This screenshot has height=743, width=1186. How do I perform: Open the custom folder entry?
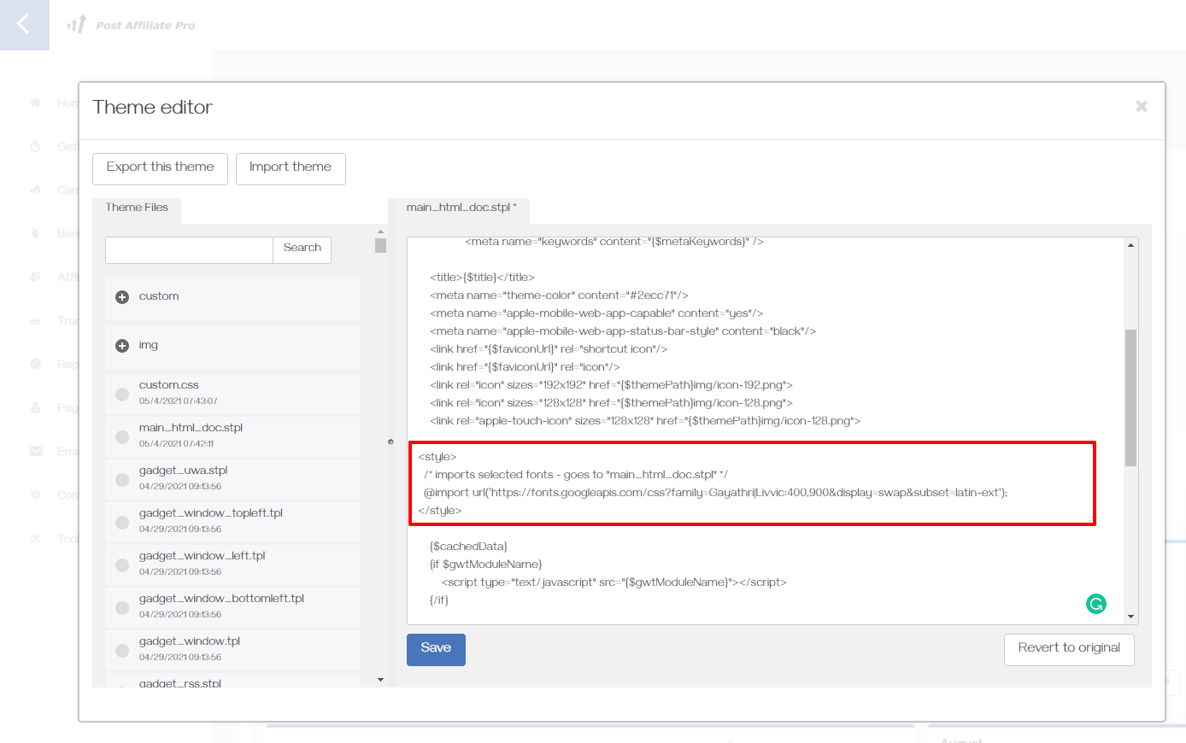[232, 297]
